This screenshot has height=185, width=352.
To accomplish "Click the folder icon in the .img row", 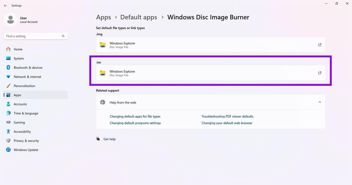I will (103, 45).
